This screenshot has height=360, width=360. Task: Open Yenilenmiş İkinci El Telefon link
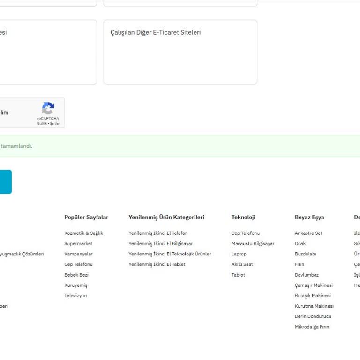(158, 233)
